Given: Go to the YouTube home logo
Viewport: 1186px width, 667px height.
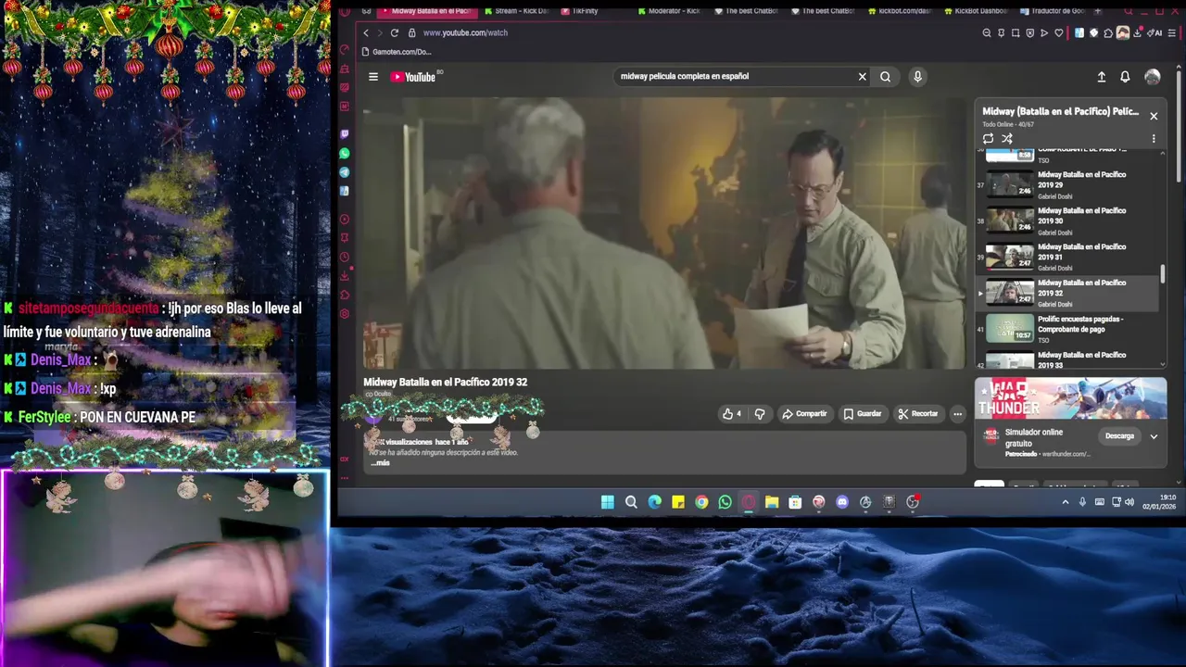Looking at the screenshot, I should 413,77.
